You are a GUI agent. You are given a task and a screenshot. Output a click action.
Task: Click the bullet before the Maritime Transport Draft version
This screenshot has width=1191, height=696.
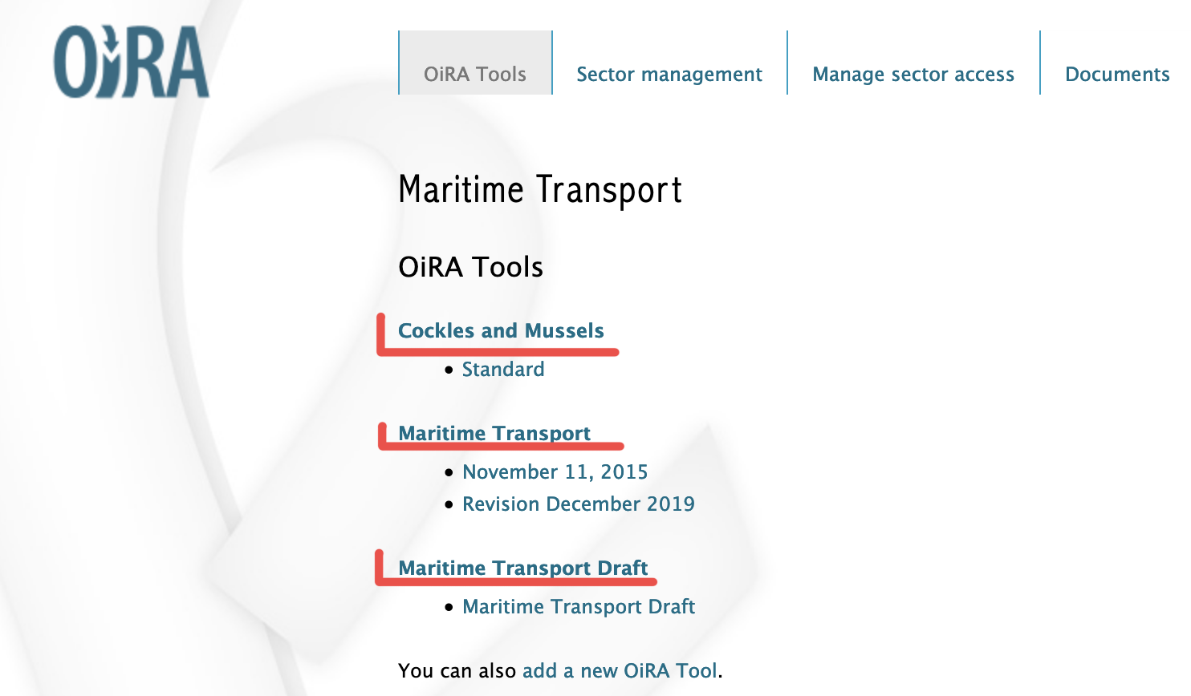449,608
